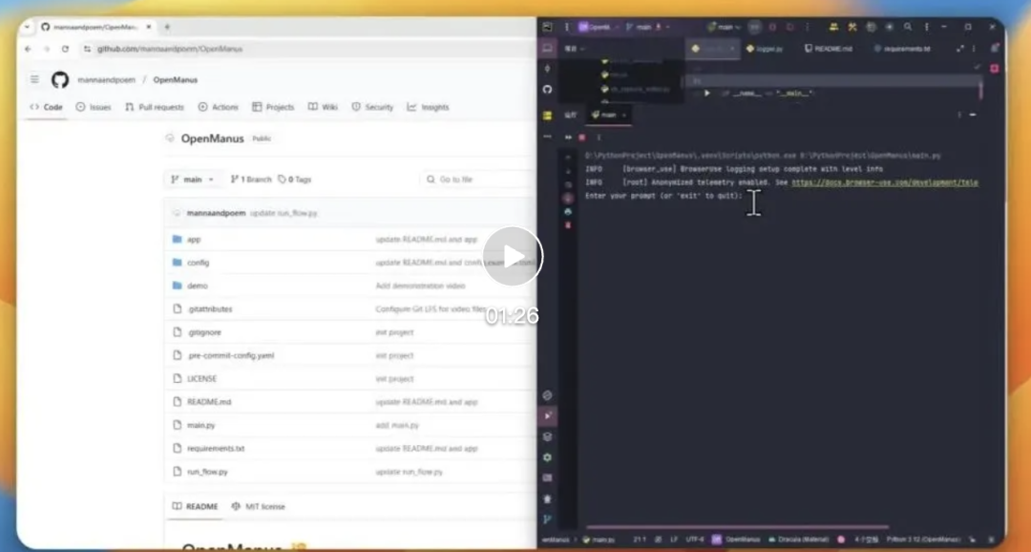
Task: Open the Actions tab
Action: coord(219,107)
